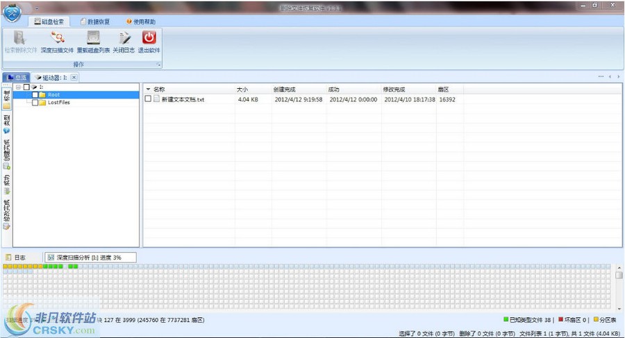
Task: Click the I: drive icon in tree
Action: [x=34, y=87]
